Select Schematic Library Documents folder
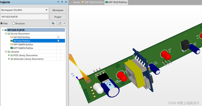Viewport: 202px width, 106px height. [28, 59]
